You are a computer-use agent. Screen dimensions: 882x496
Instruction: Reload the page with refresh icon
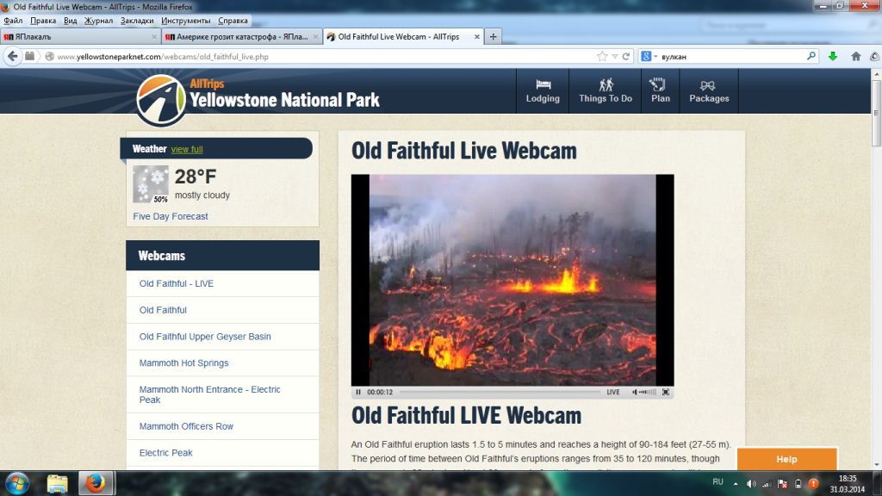tap(625, 56)
